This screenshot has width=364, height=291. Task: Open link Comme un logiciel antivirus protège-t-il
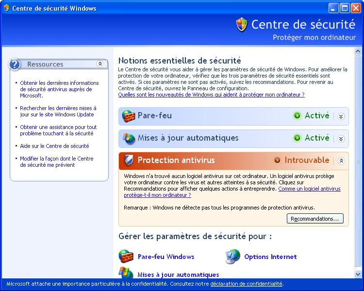click(232, 192)
